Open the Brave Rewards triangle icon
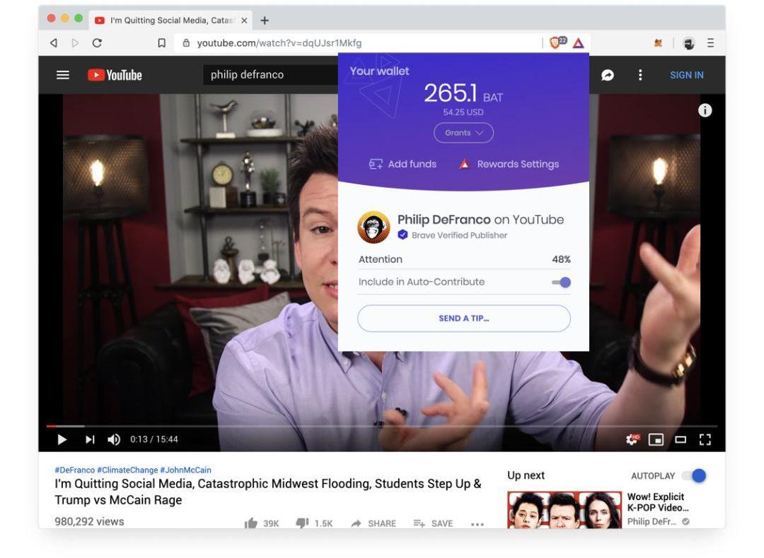 click(x=579, y=43)
